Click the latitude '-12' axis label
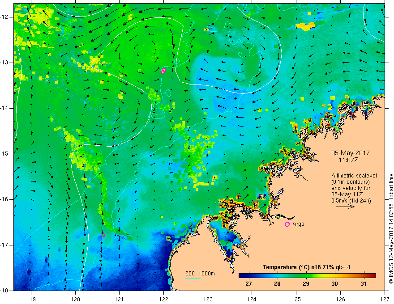 [4, 17]
